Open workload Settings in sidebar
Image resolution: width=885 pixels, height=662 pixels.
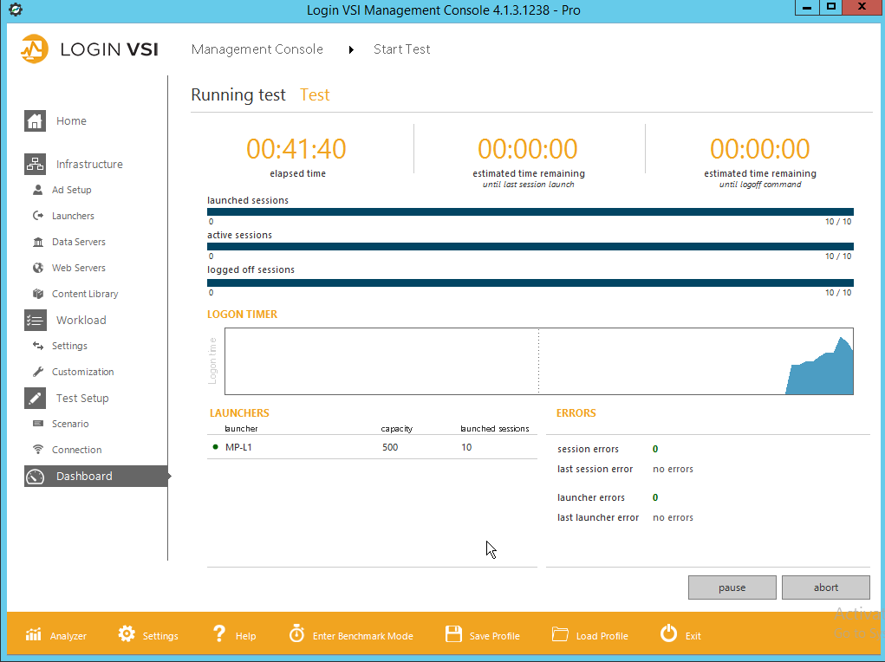69,346
